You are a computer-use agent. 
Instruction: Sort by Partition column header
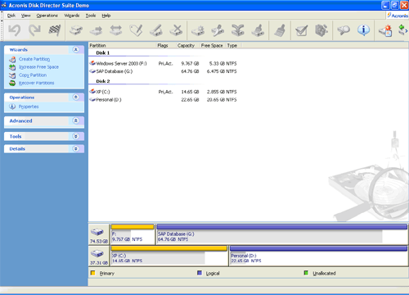[x=122, y=45]
